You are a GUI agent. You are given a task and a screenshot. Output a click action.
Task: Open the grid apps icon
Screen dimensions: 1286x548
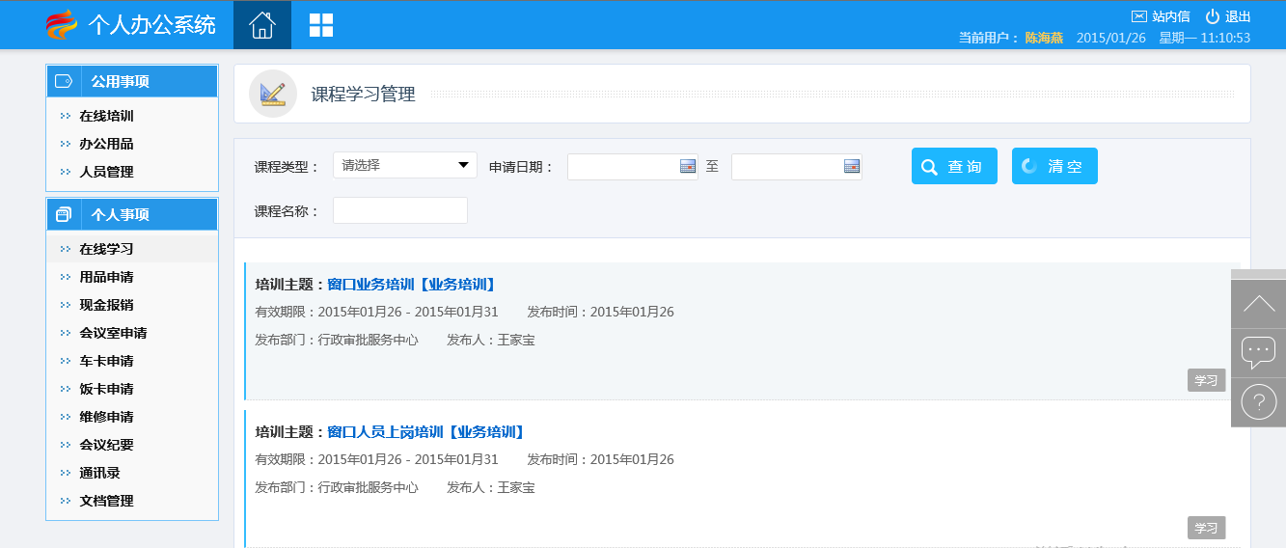pos(320,25)
